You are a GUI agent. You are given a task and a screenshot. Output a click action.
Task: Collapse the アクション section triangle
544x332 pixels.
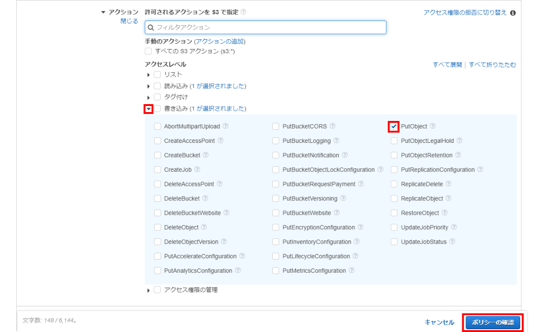tap(103, 12)
